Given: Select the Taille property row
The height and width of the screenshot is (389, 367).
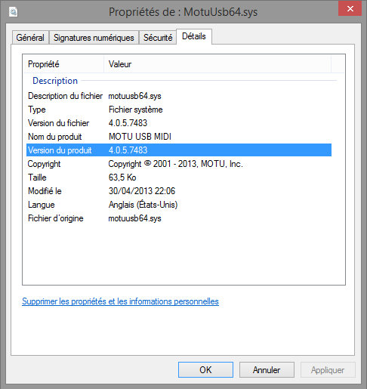Looking at the screenshot, I should click(x=179, y=178).
